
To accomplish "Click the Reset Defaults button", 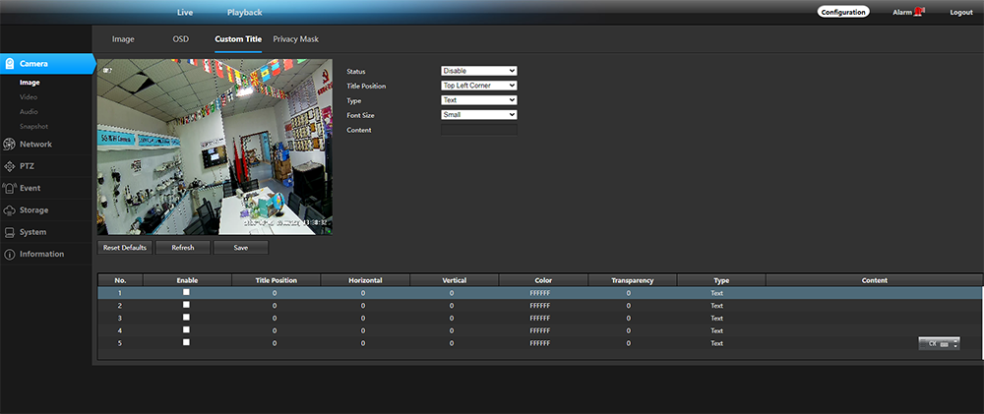I will pos(125,248).
